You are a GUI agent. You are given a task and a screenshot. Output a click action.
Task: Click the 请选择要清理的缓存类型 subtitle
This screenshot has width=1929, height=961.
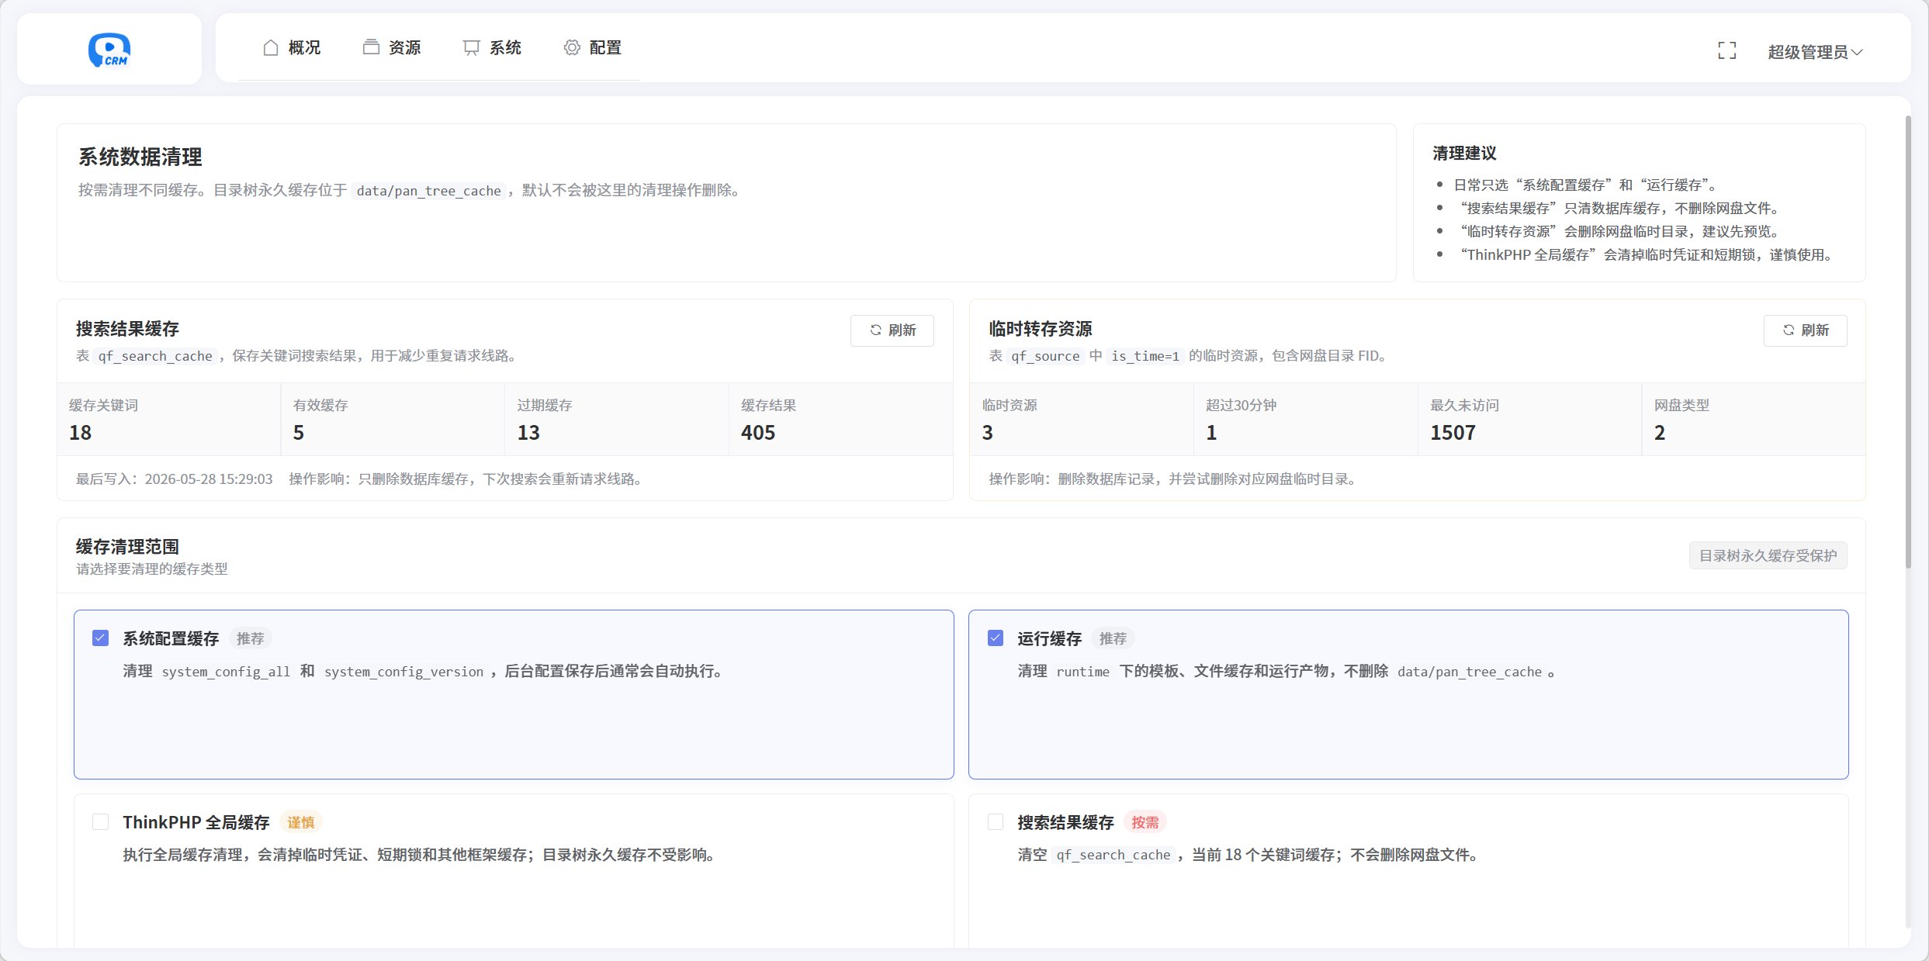(151, 569)
